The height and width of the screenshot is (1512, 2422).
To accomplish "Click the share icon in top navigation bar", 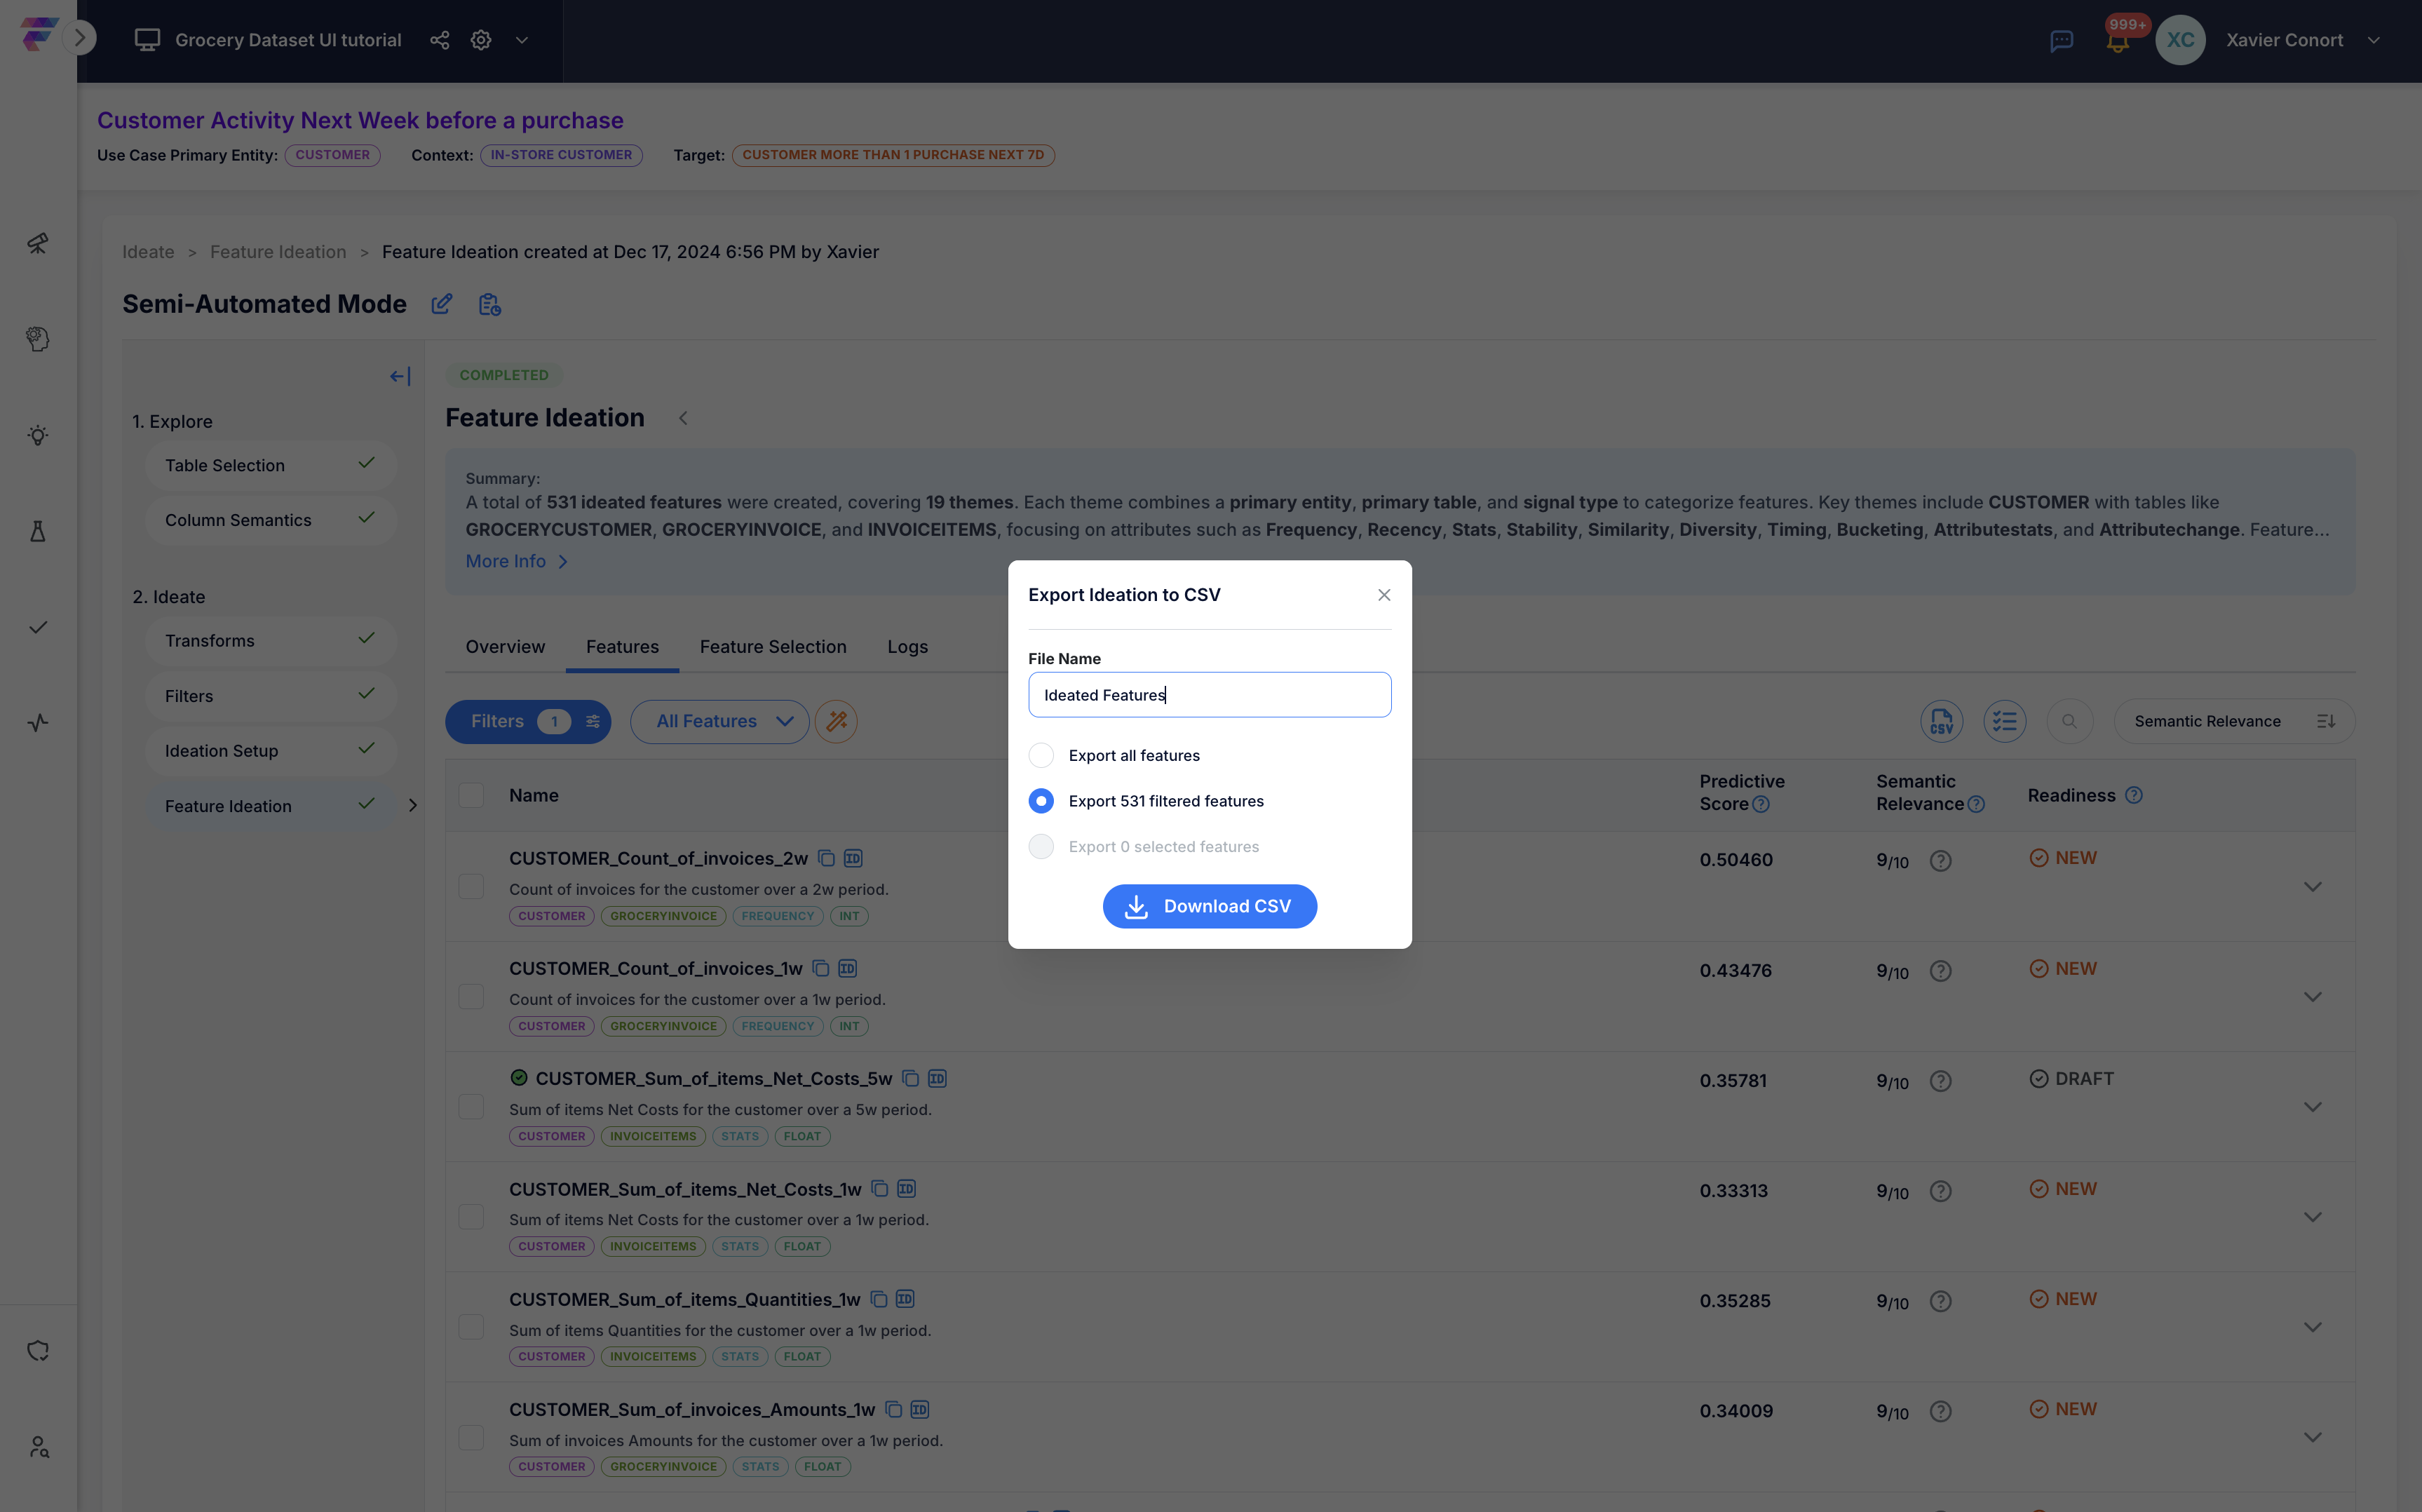I will [439, 40].
